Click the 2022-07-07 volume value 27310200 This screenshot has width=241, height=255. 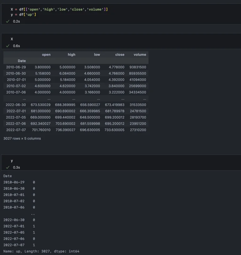point(137,130)
